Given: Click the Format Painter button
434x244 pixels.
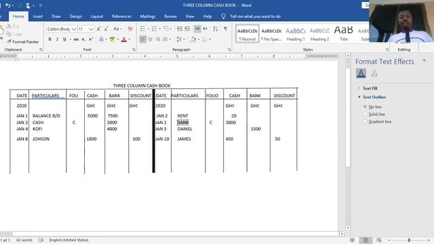Looking at the screenshot, I should point(22,42).
